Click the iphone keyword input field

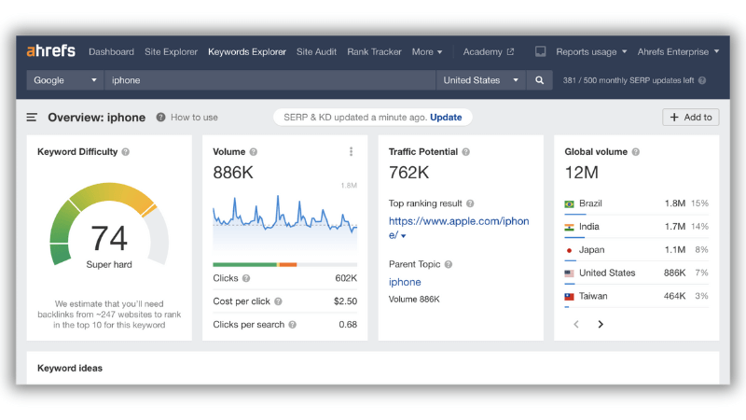[x=269, y=80]
